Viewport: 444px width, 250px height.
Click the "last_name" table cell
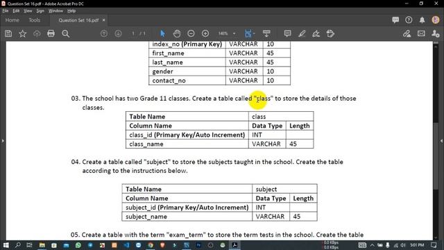(x=187, y=62)
